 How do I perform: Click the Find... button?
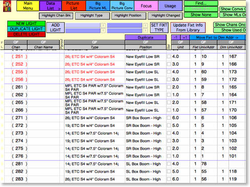pos(201,3)
